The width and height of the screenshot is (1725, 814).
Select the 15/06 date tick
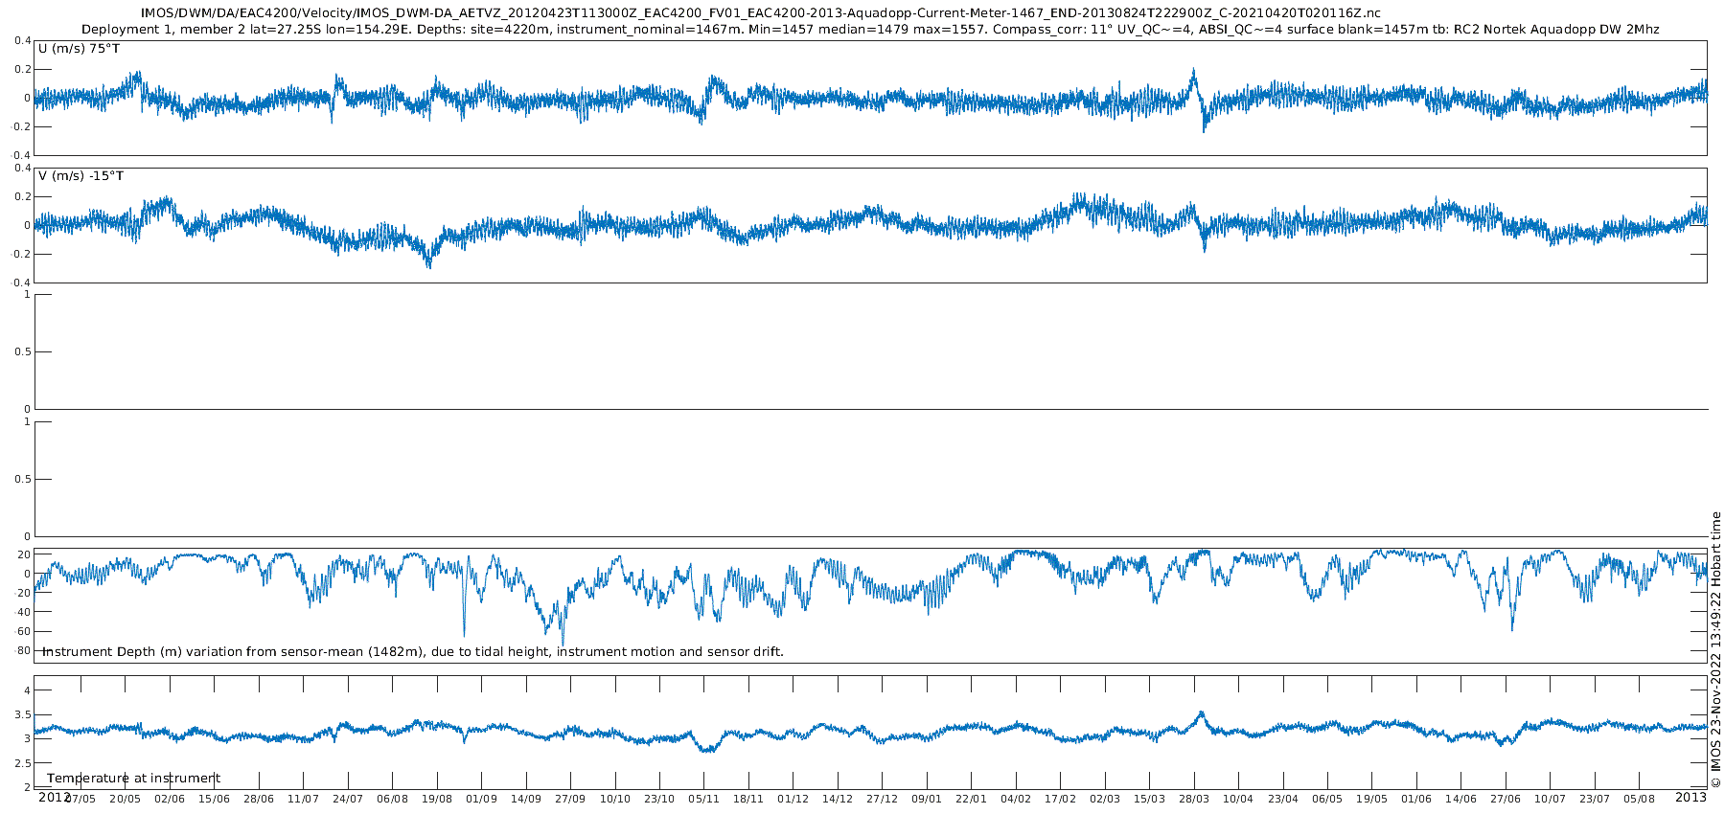pos(215,799)
